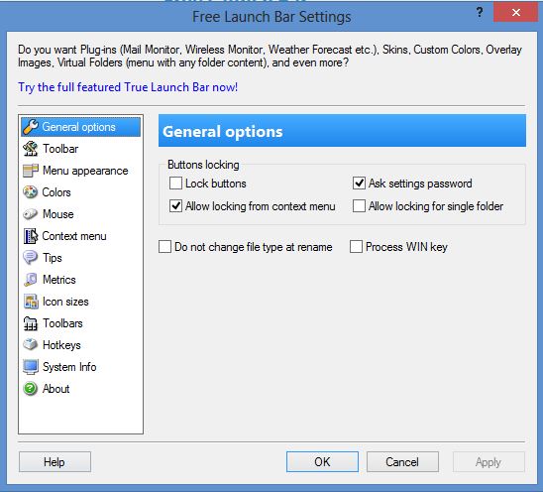Click the Tips speech bubble icon

(31, 258)
